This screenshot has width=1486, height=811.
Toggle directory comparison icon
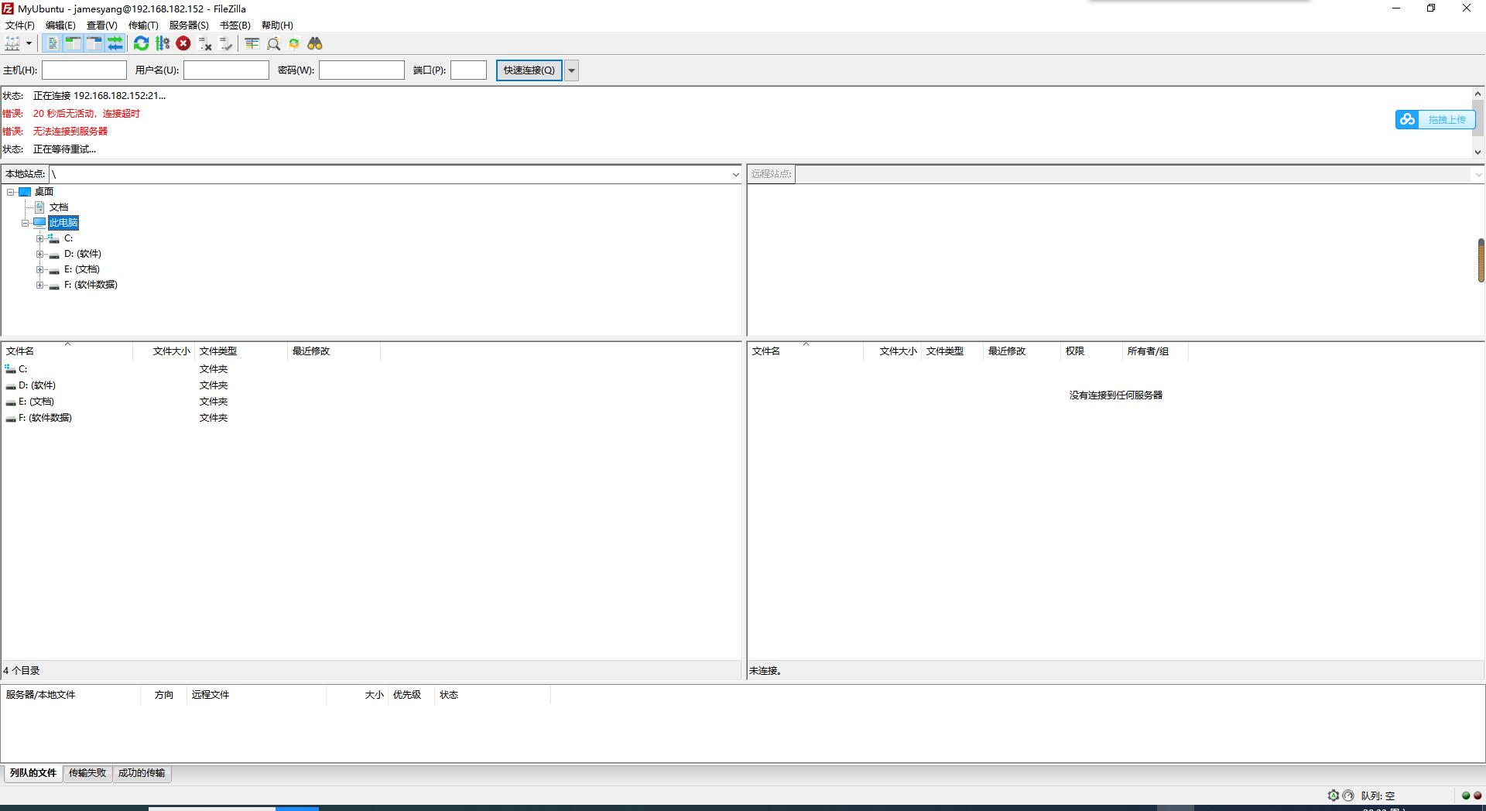(x=272, y=43)
